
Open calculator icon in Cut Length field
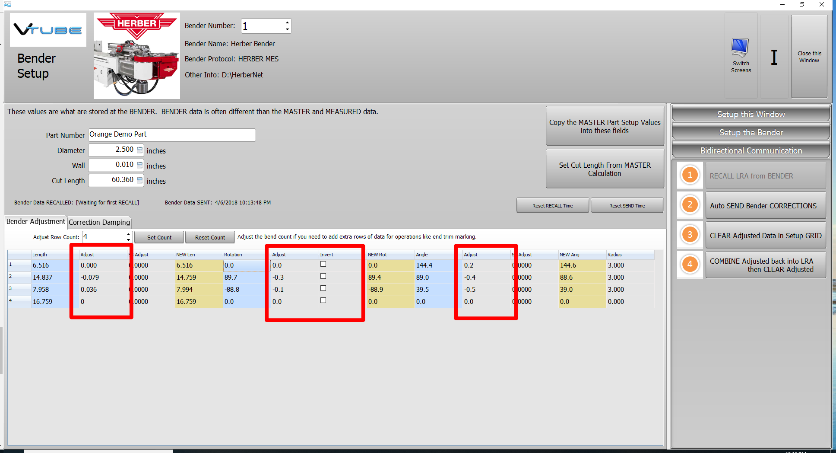tap(139, 180)
